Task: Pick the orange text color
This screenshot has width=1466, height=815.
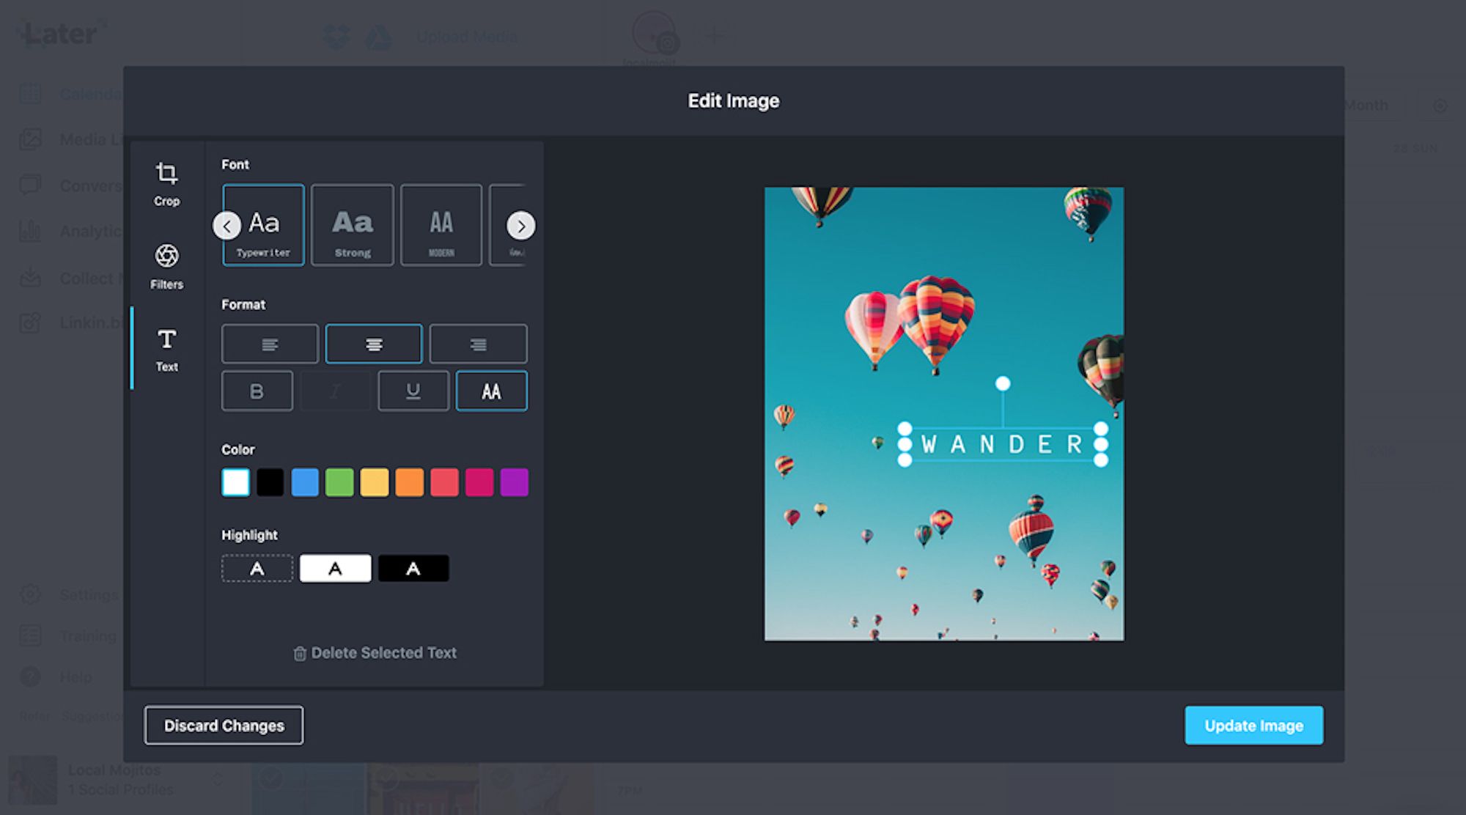Action: pos(410,482)
